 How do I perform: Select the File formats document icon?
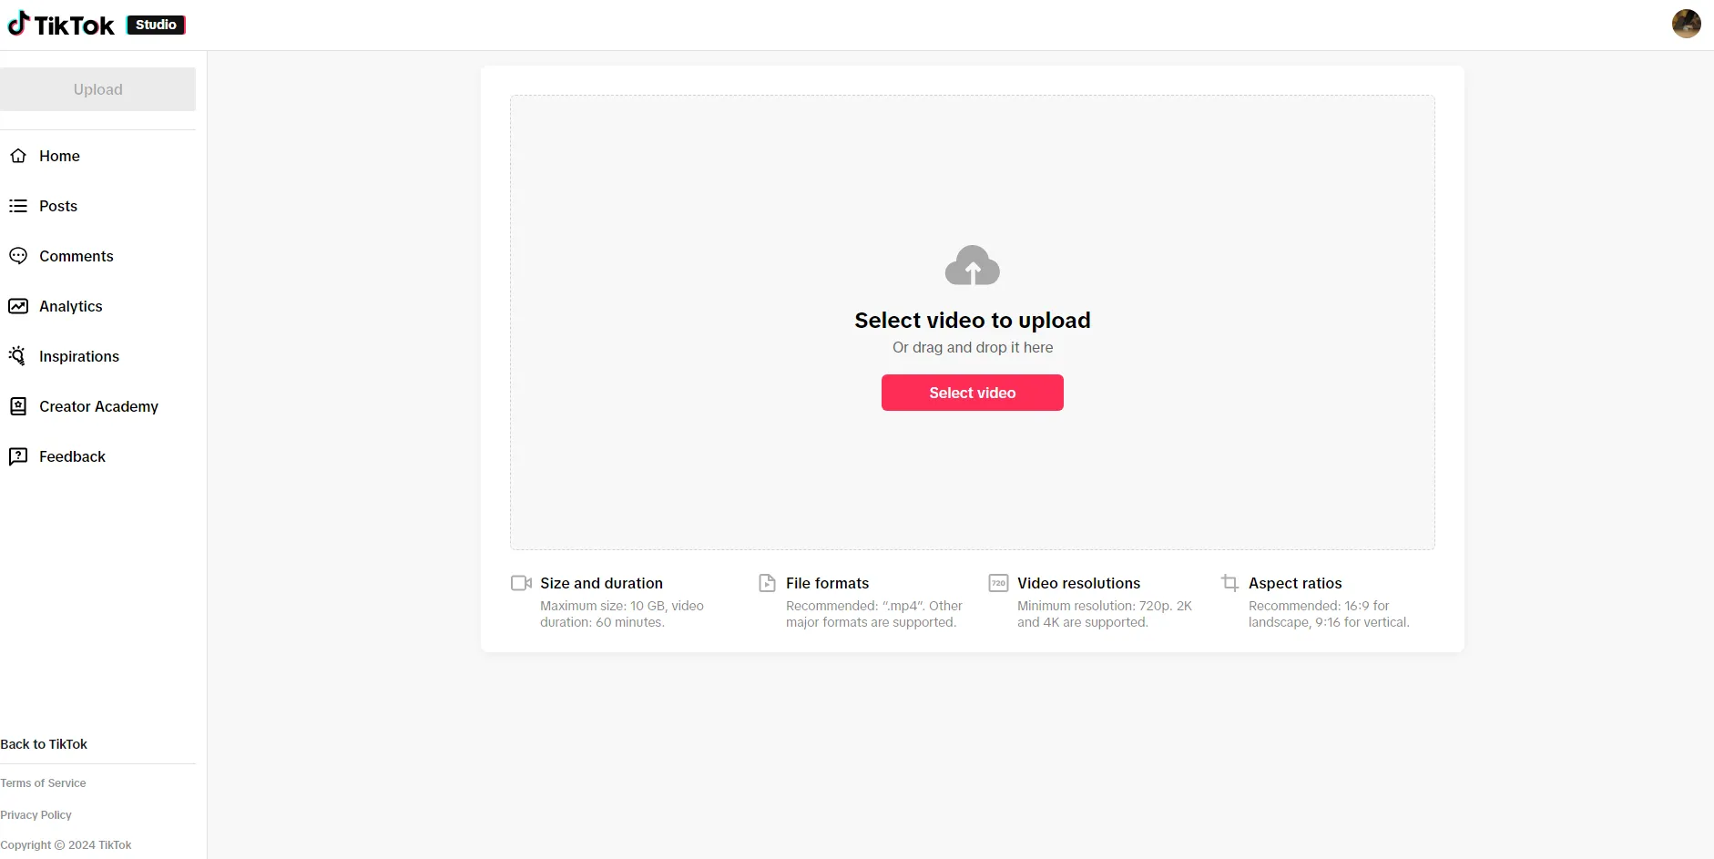766,583
